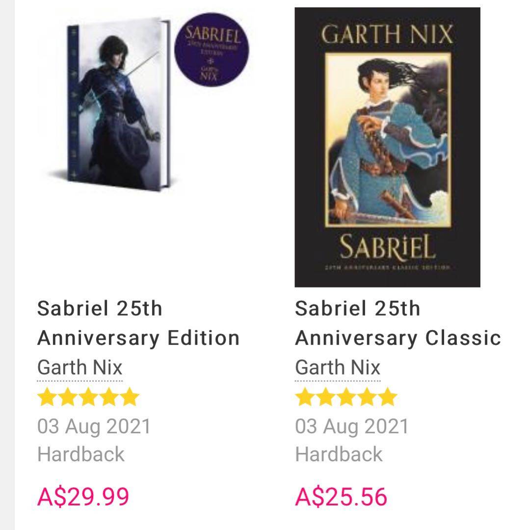Click fifth star of Anniversary Classic rating

(387, 397)
